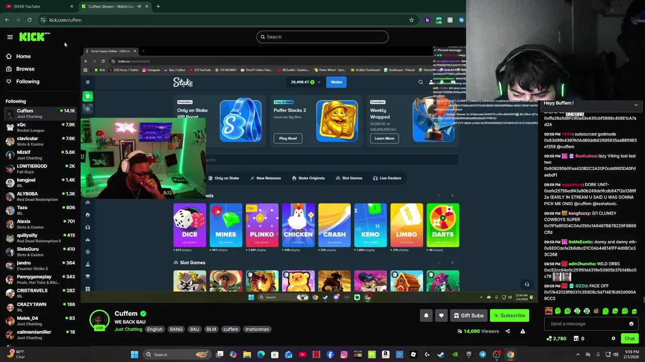
Task: Open Telegram from the taskbar
Action: coord(482,354)
